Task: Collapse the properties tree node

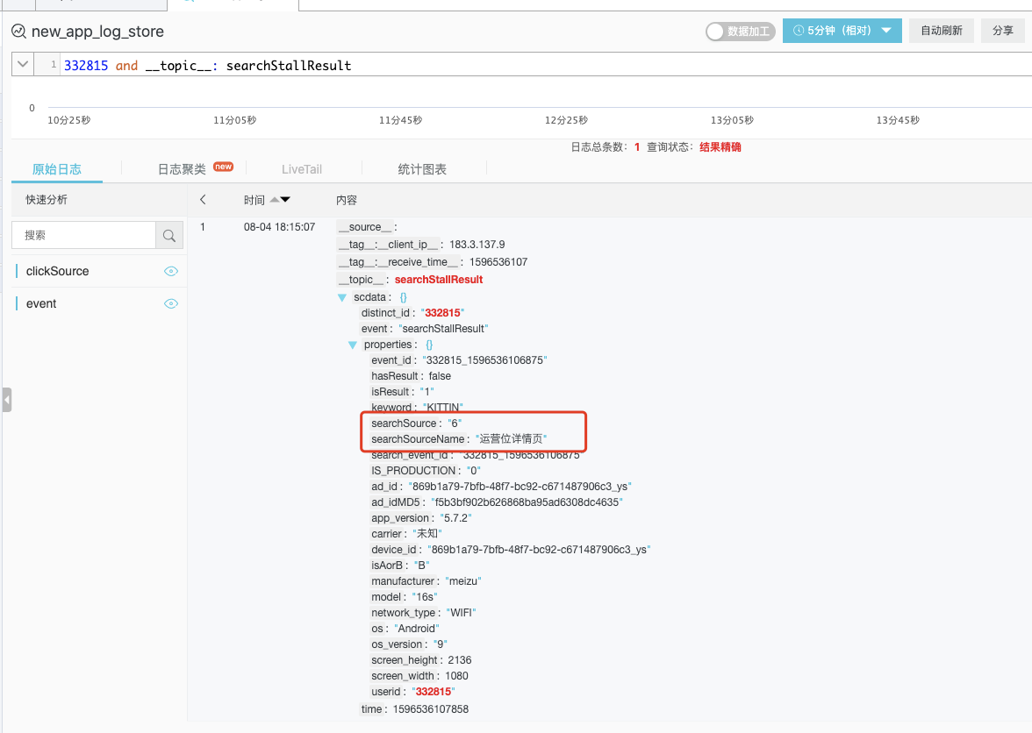Action: (x=353, y=345)
